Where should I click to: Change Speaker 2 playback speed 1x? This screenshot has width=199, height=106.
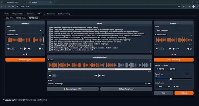click(161, 49)
